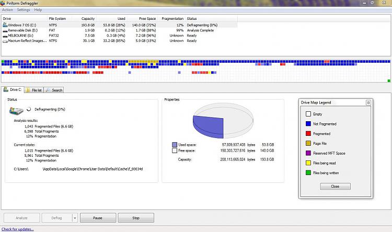Screen dimensions: 392x232
Task: Sort by the Status column header
Action: click(x=212, y=18)
